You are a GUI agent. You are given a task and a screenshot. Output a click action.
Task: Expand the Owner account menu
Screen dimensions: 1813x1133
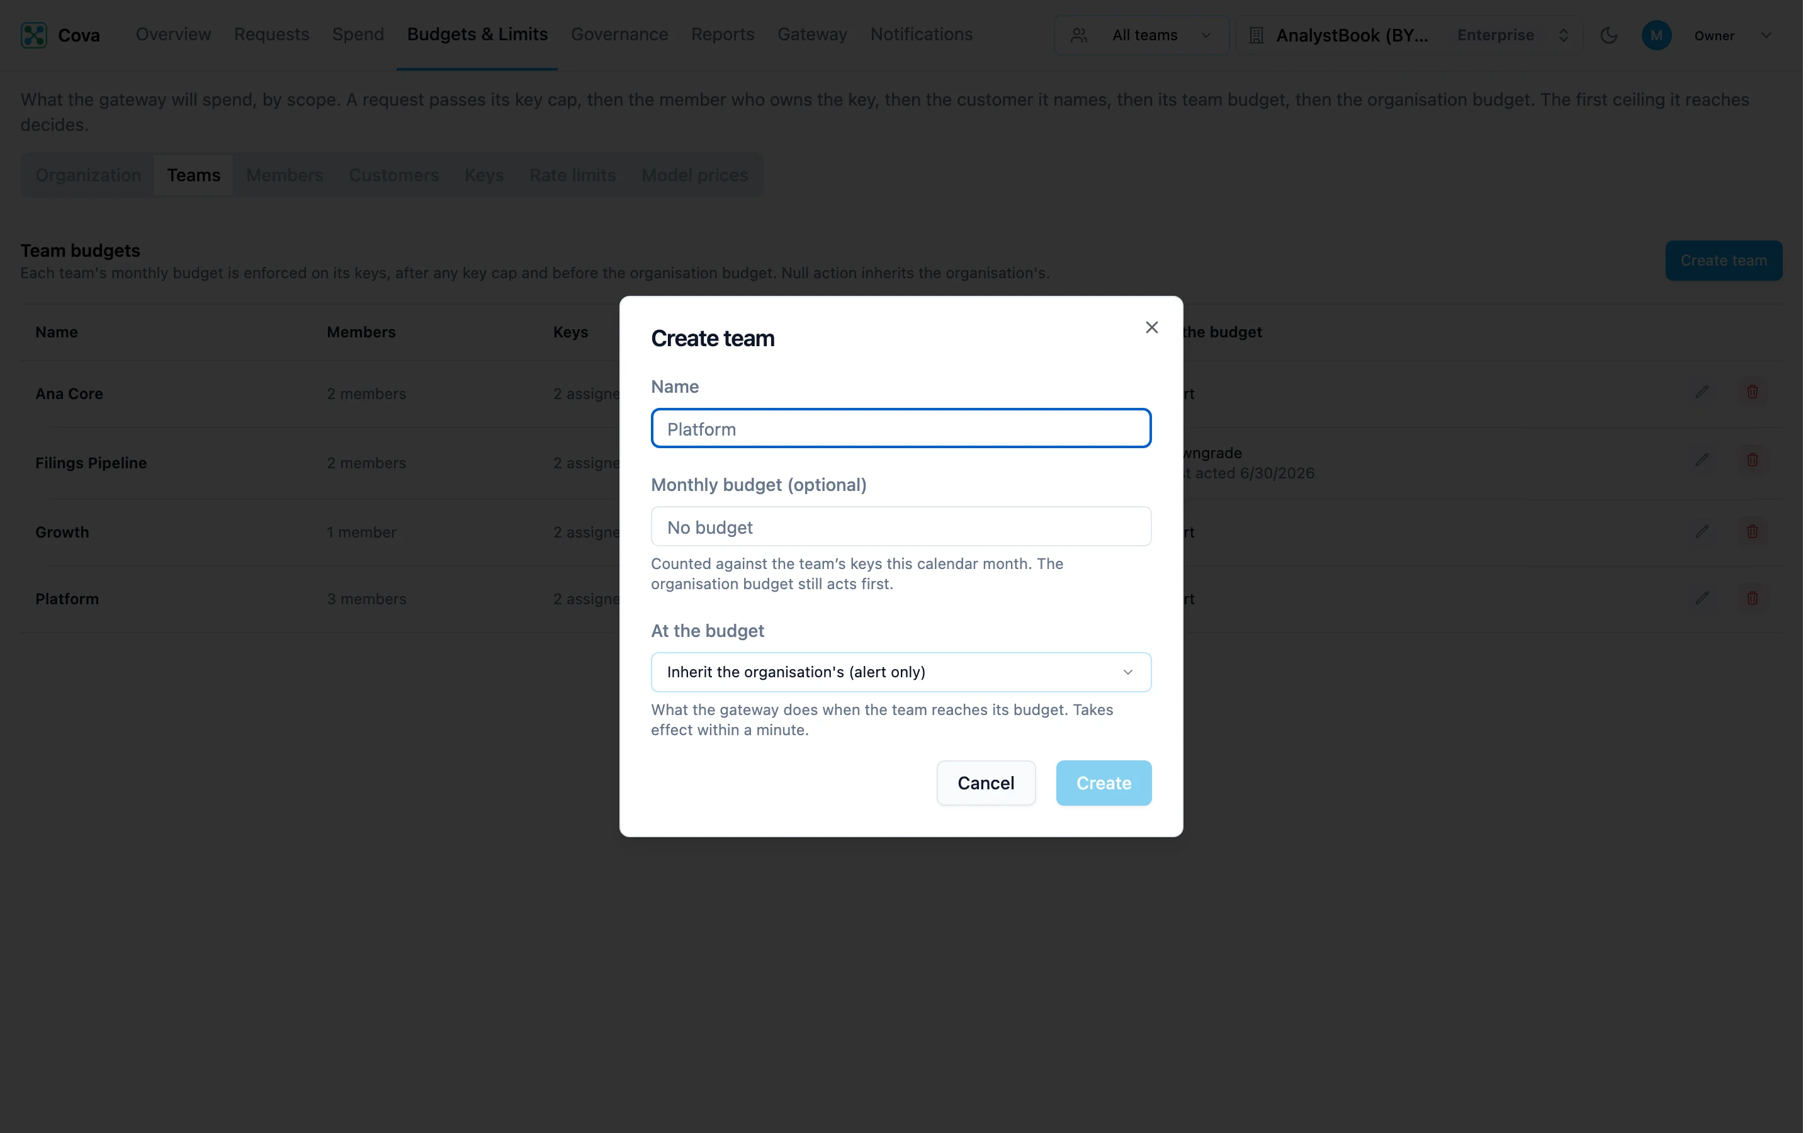click(1765, 35)
